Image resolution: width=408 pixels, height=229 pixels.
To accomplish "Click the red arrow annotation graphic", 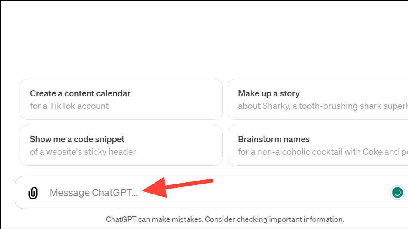I will pyautogui.click(x=178, y=187).
